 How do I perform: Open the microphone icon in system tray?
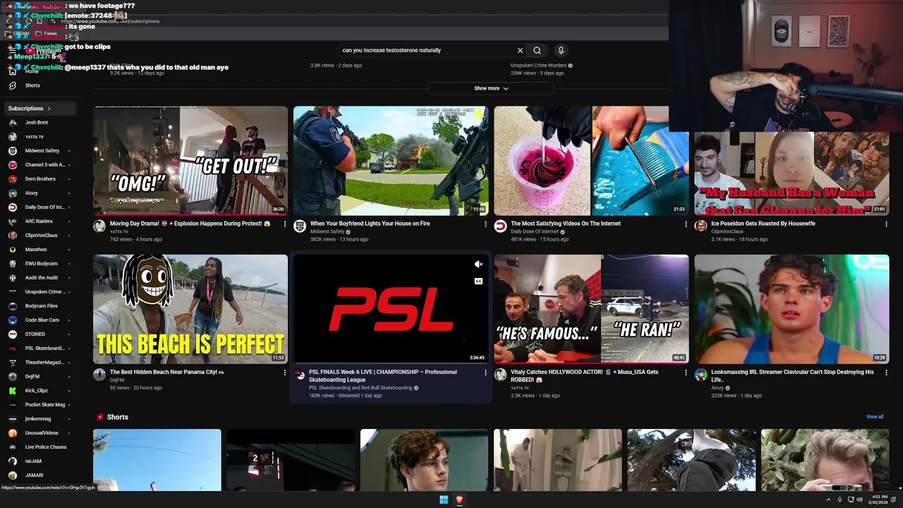click(841, 500)
